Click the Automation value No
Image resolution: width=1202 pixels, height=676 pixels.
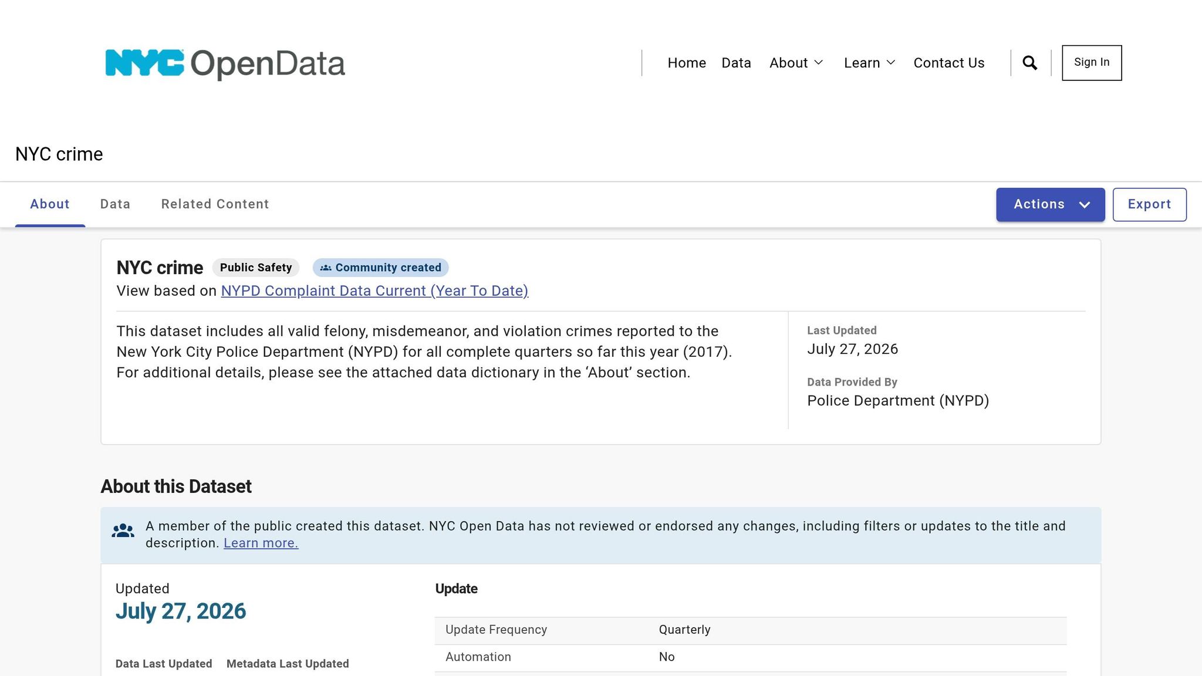[x=667, y=657]
